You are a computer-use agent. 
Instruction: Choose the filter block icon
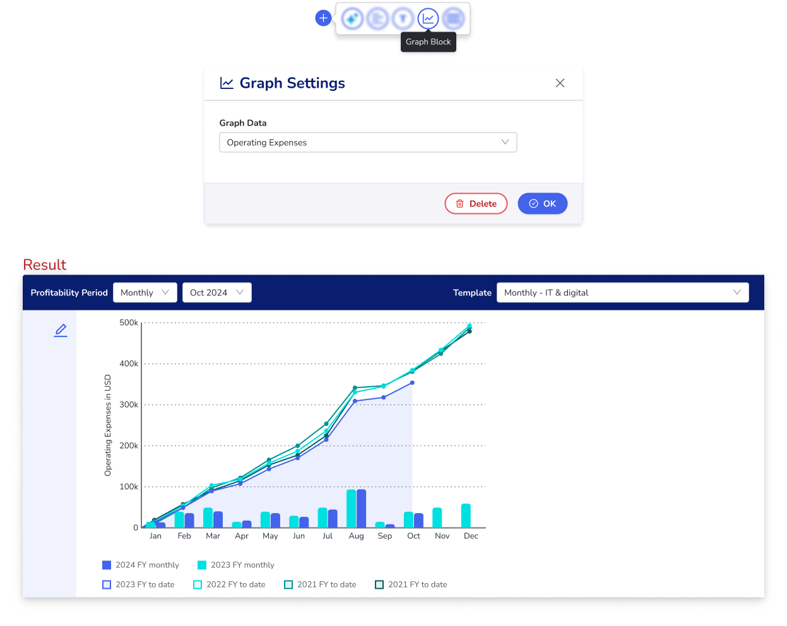pos(403,19)
